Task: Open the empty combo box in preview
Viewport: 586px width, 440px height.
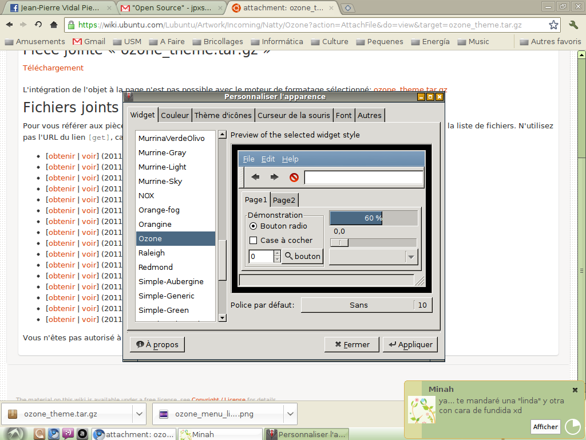Action: click(x=373, y=257)
